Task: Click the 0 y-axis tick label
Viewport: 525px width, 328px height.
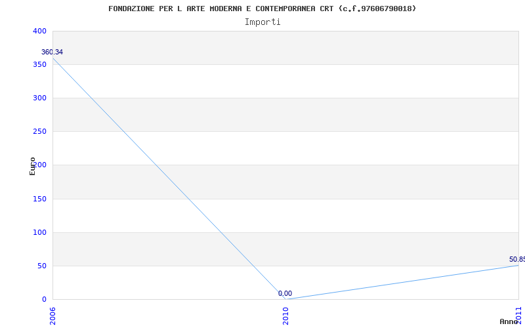Action: tap(44, 300)
